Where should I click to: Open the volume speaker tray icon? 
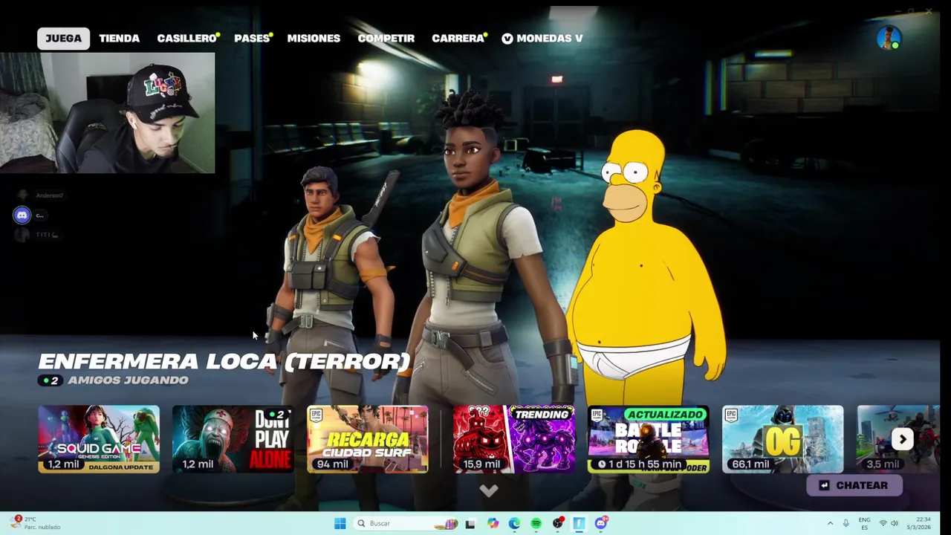coord(895,523)
